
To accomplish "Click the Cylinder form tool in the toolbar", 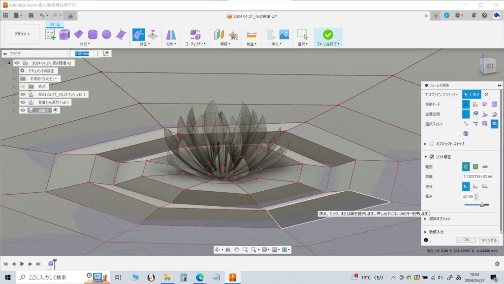I will pyautogui.click(x=93, y=35).
